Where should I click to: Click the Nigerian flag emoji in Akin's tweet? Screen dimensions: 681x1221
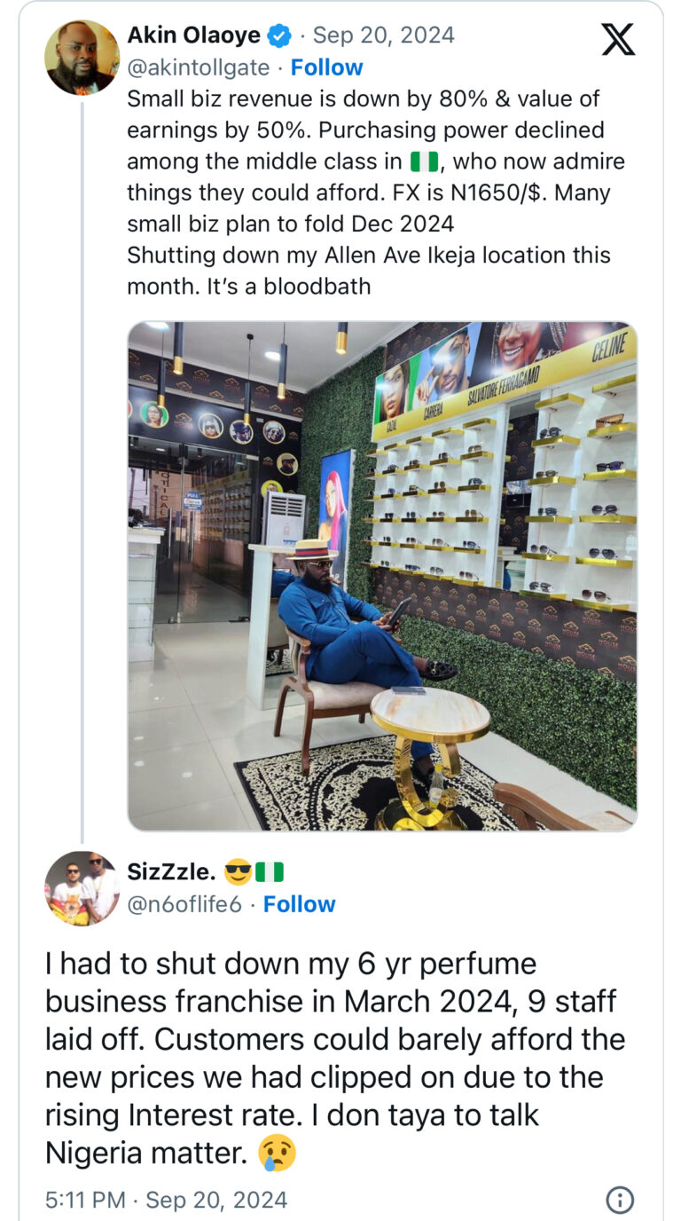tap(425, 162)
